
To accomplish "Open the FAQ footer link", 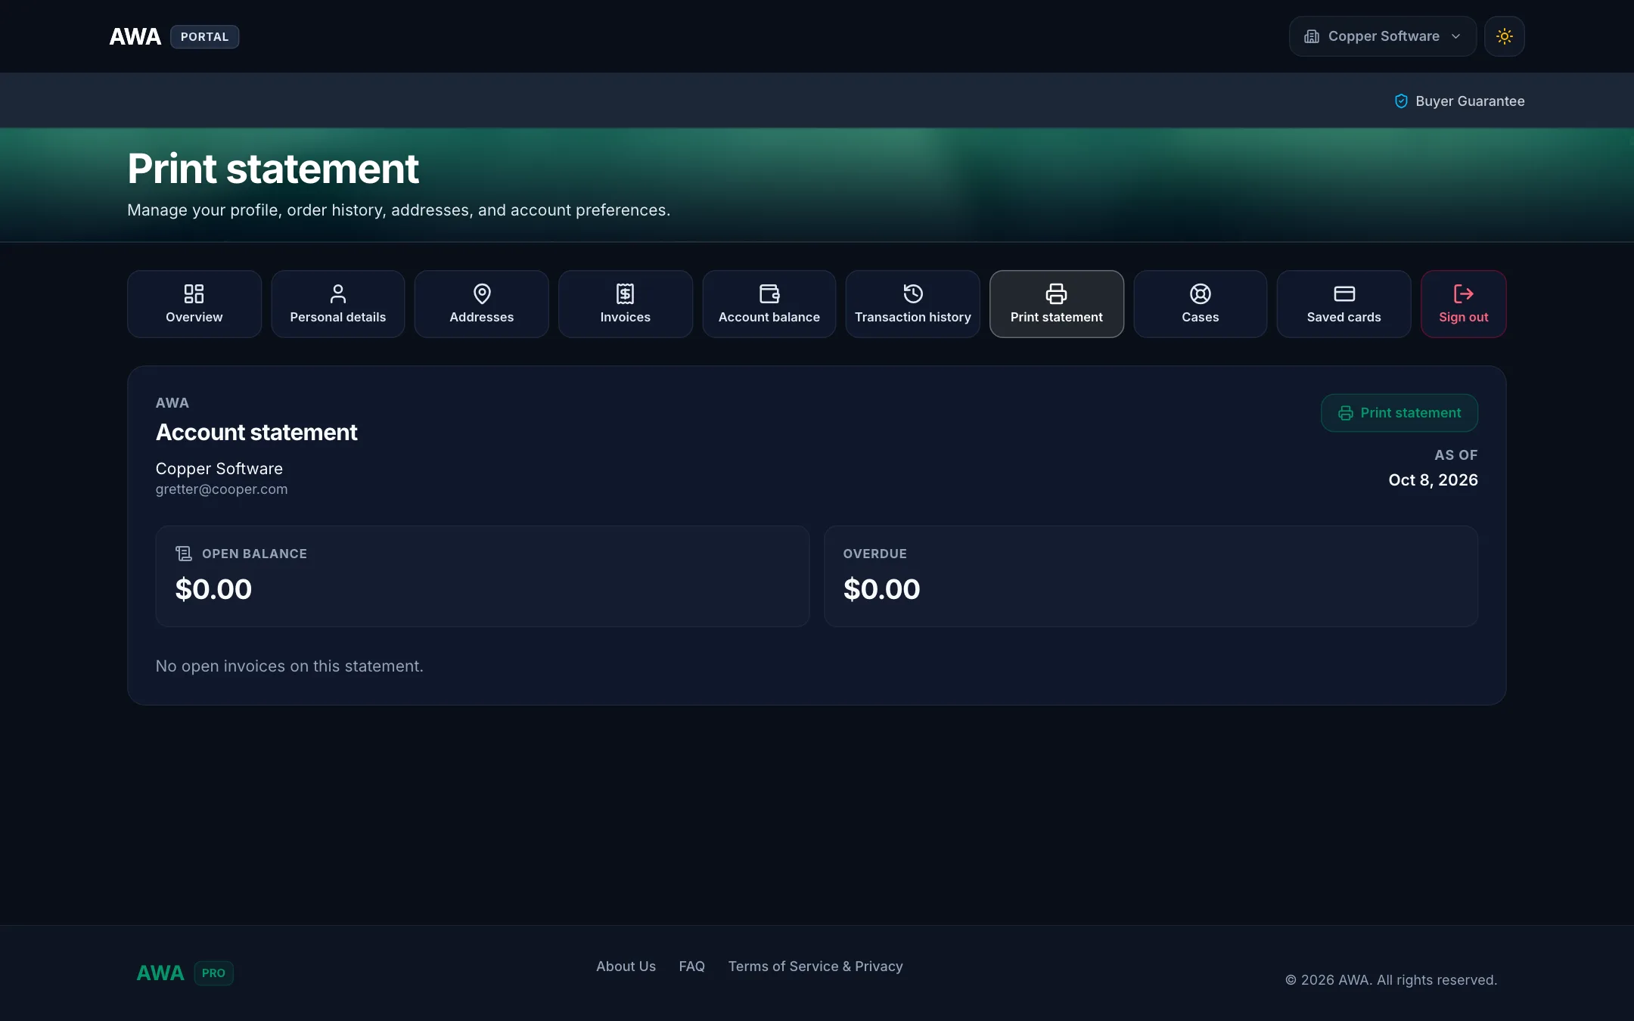I will [692, 967].
